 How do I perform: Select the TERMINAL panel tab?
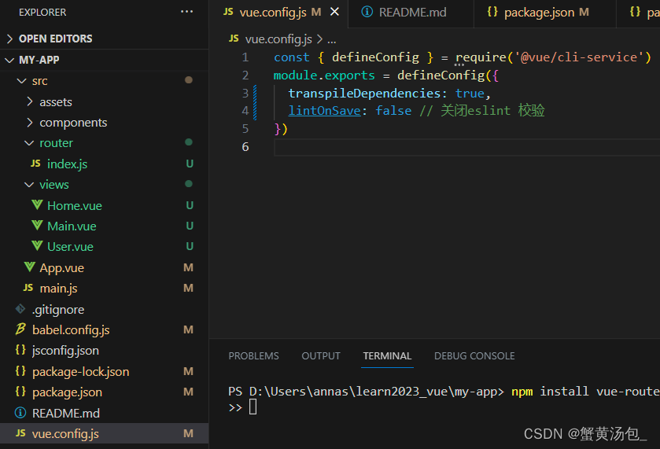(x=387, y=356)
